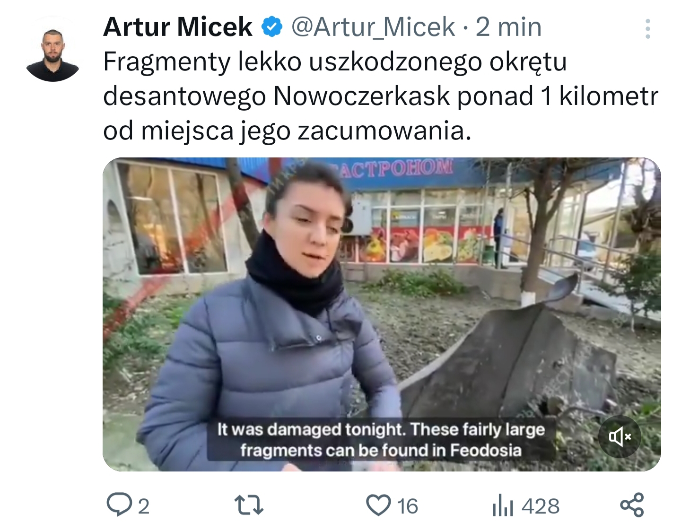The height and width of the screenshot is (531, 681).
Task: Click the 2 min timestamp
Action: click(x=508, y=26)
